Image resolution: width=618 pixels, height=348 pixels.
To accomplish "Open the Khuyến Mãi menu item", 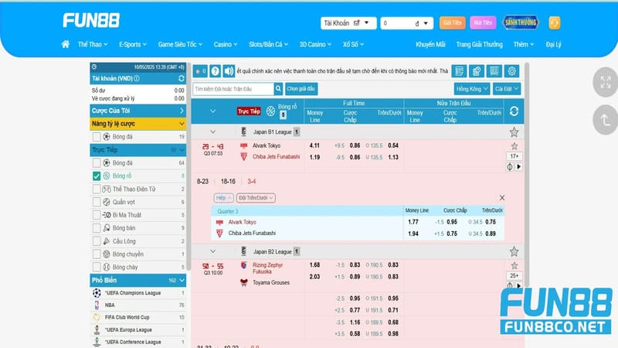I will click(x=430, y=45).
